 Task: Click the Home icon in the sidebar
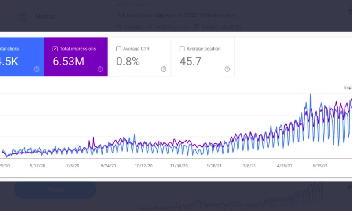click(23, 17)
